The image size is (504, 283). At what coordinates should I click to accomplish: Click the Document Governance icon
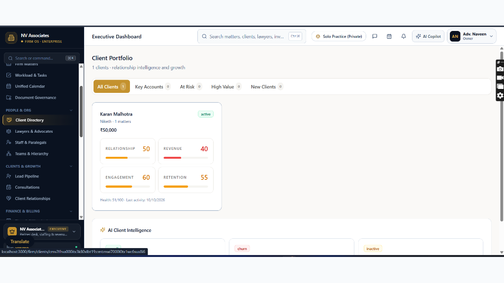click(9, 98)
